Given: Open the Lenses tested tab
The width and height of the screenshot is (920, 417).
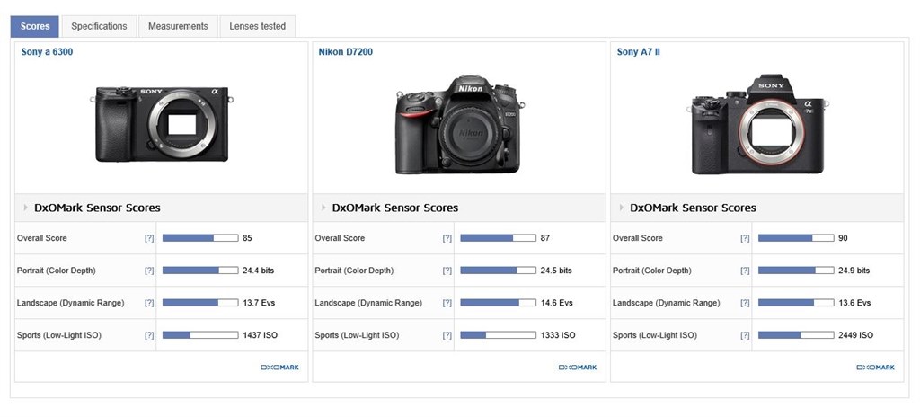Looking at the screenshot, I should pyautogui.click(x=258, y=26).
